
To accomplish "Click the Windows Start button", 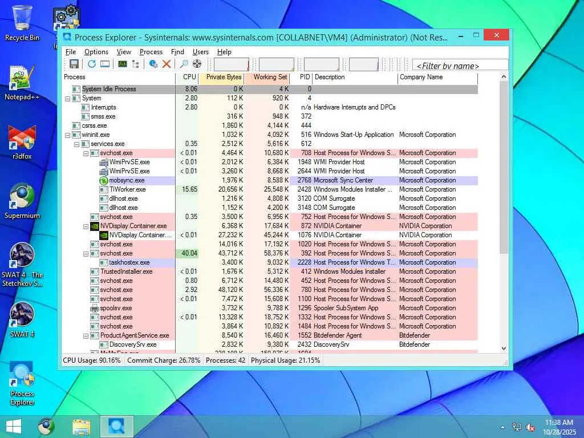I will click(14, 427).
